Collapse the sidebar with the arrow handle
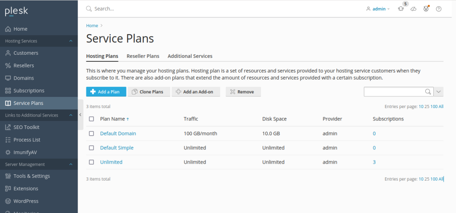This screenshot has height=213, width=456. (81, 115)
